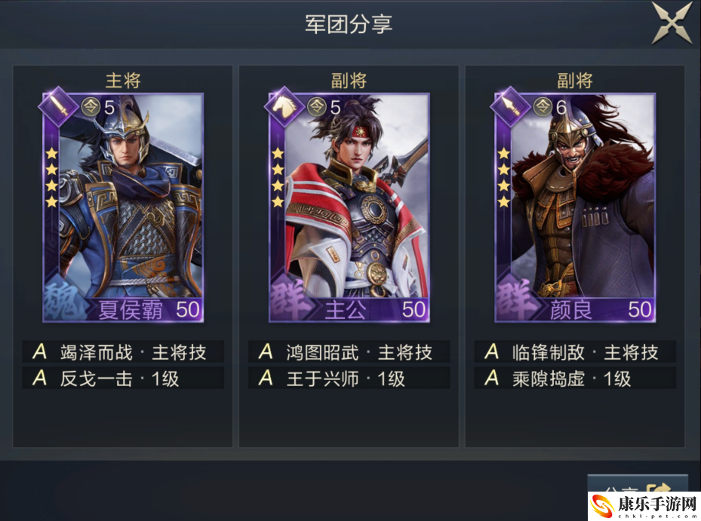Open the 主公 general card portrait

coord(349,207)
